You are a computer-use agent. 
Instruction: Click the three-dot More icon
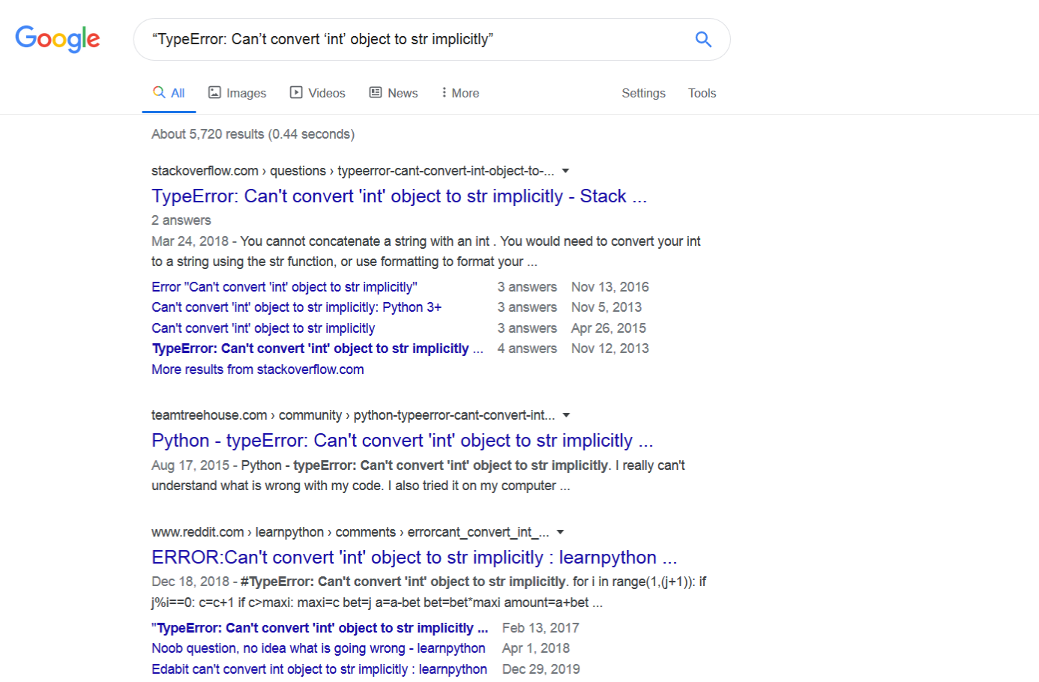click(x=444, y=92)
